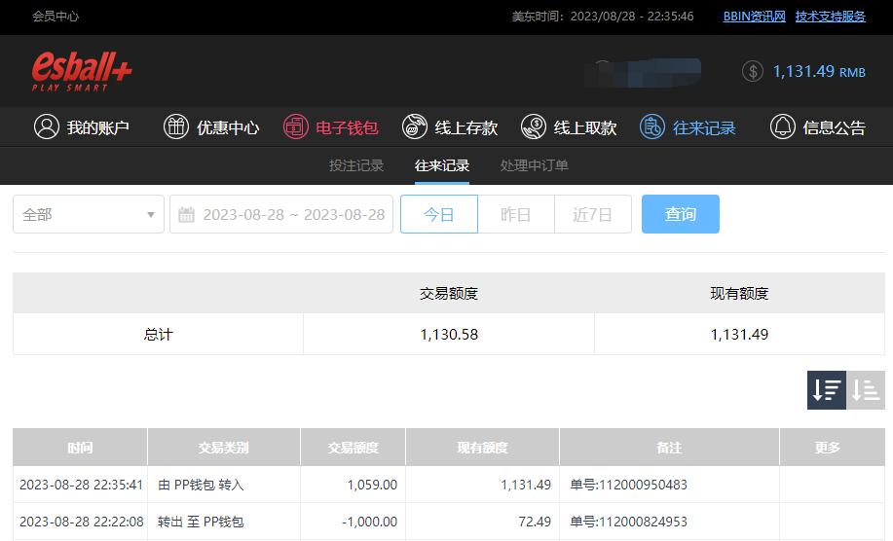This screenshot has width=893, height=541.
Task: Open the 全部 category dropdown
Action: click(x=89, y=214)
